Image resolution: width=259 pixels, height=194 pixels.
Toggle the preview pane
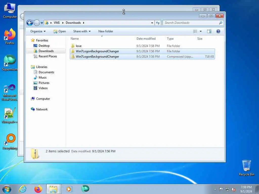[x=209, y=31]
